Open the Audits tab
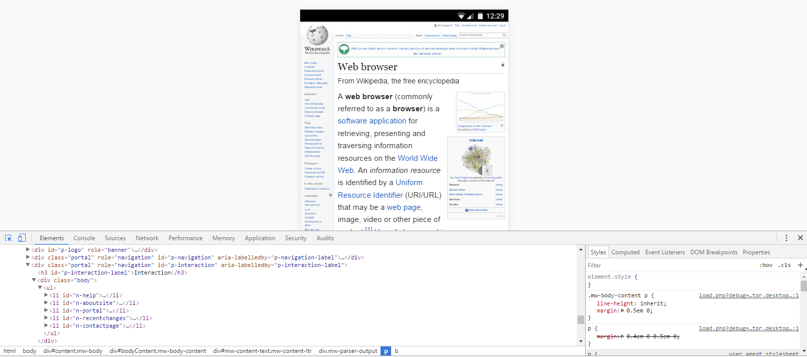The image size is (807, 357). point(325,238)
